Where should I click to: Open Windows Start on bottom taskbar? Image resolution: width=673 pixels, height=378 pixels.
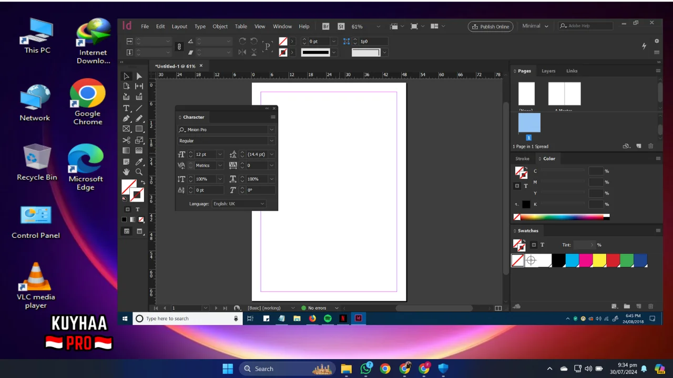coord(228,369)
